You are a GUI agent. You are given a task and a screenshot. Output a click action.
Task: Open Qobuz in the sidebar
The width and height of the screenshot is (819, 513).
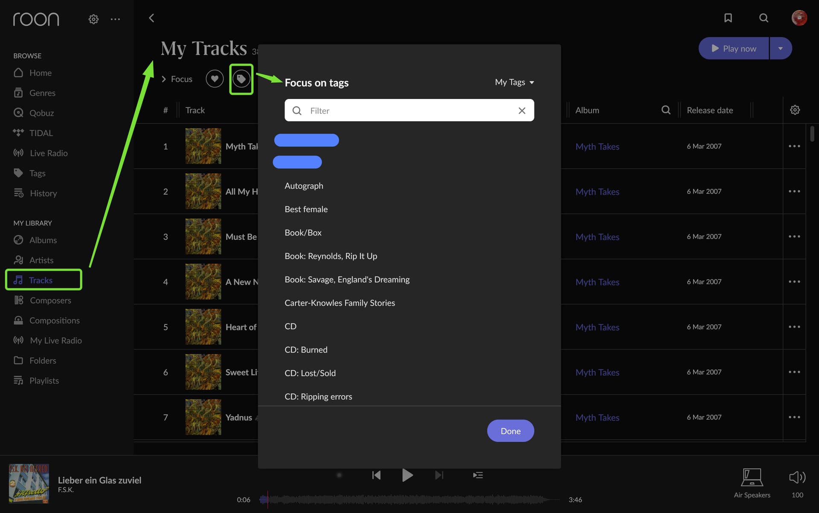(33, 113)
